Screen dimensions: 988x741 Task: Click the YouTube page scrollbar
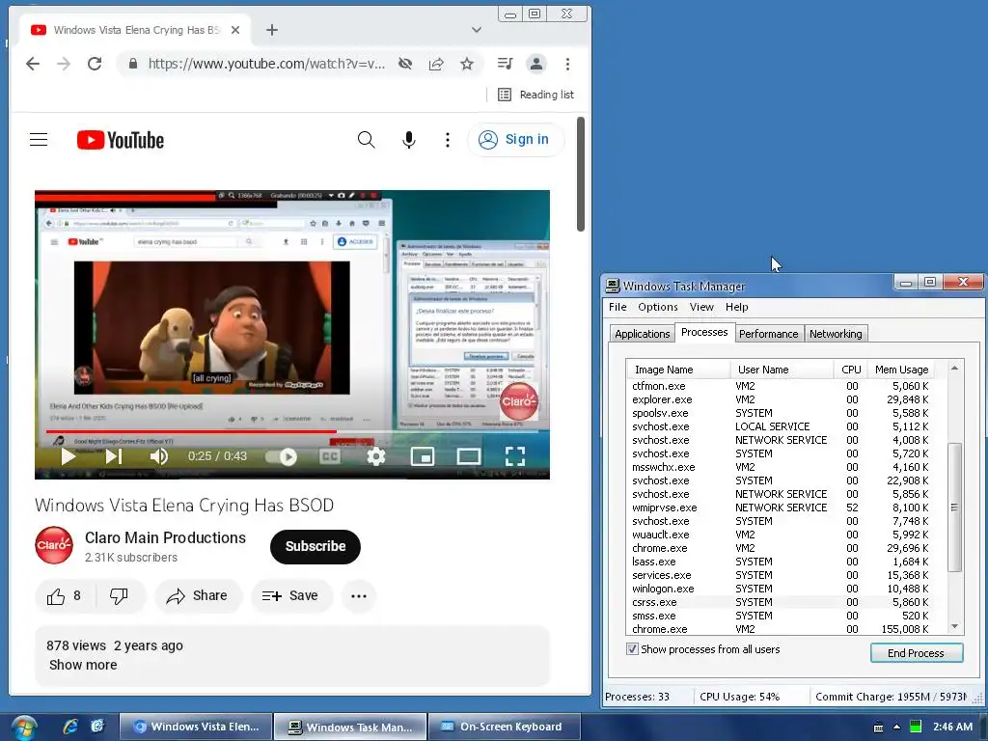(580, 175)
